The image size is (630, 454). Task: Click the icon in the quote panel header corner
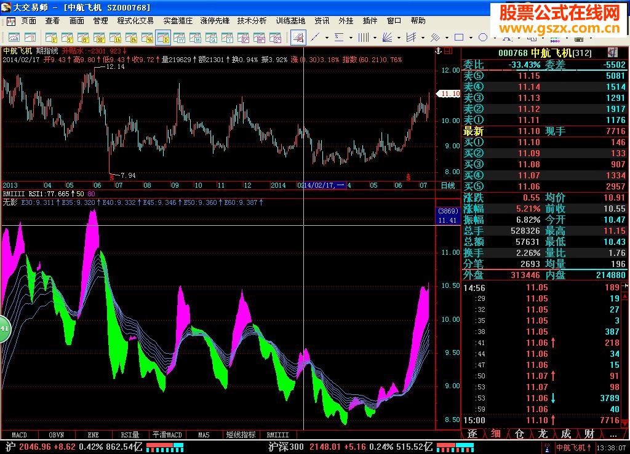pyautogui.click(x=612, y=52)
